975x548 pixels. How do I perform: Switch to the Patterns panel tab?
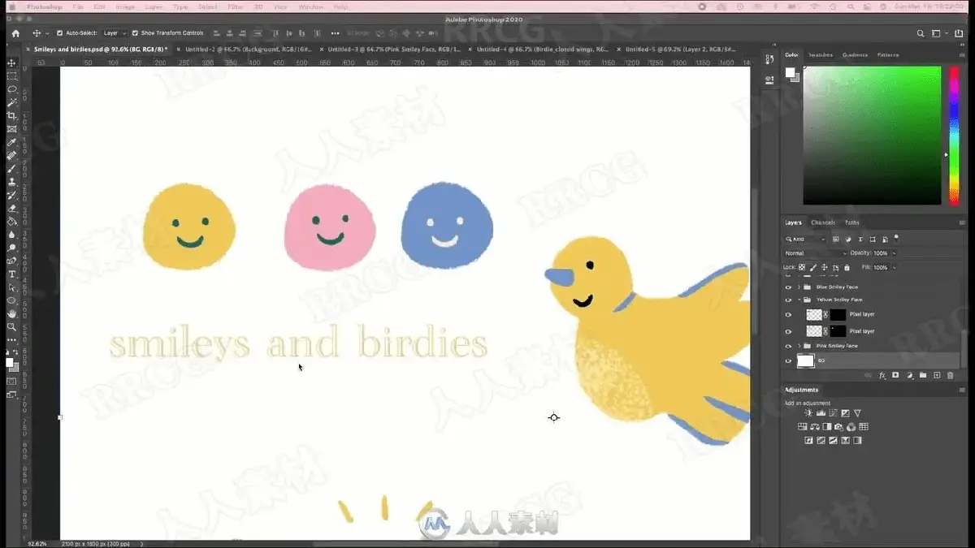888,55
